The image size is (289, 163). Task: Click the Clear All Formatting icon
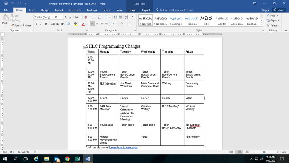point(86,17)
